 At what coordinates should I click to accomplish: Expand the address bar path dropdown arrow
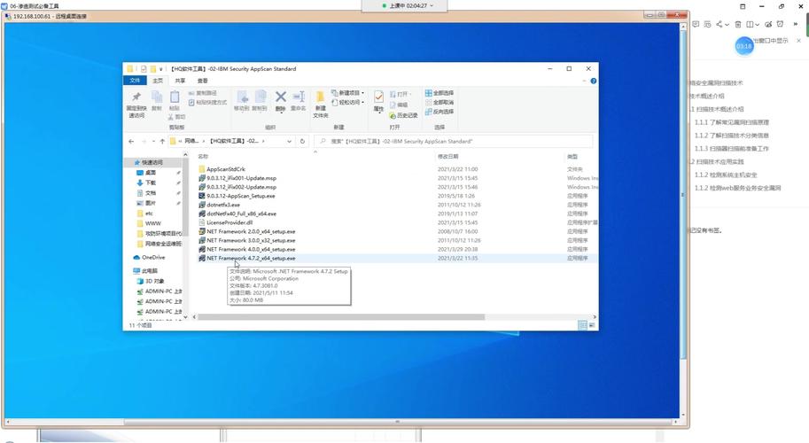click(289, 141)
